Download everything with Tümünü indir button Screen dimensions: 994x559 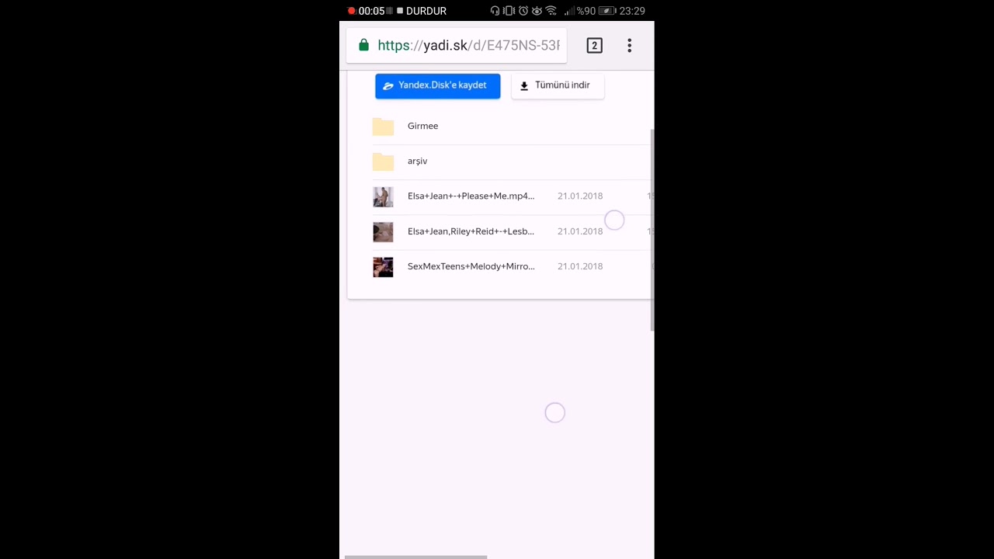tap(558, 85)
